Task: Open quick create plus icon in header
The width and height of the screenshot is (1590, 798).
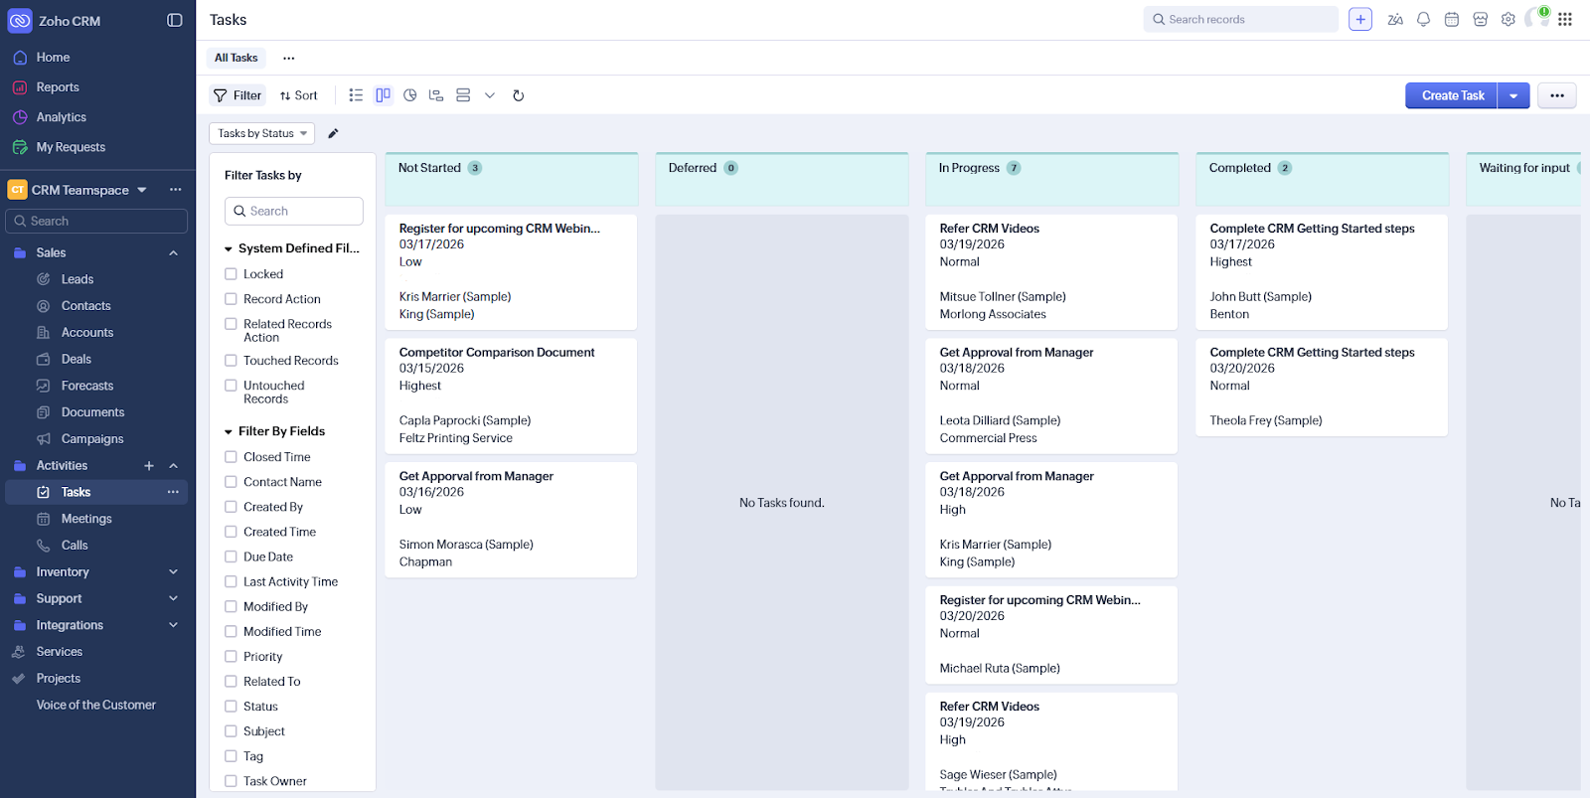Action: click(1360, 19)
